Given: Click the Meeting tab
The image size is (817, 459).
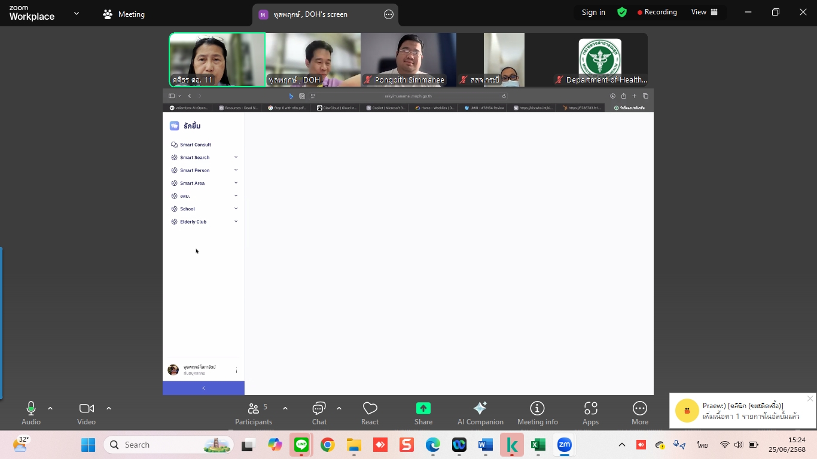Looking at the screenshot, I should tap(124, 14).
